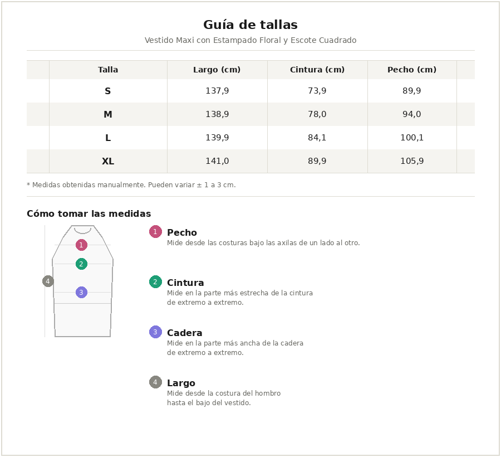Screen dimensions: 501x457
Task: Click the Largo (cm) column header
Action: [x=217, y=70]
